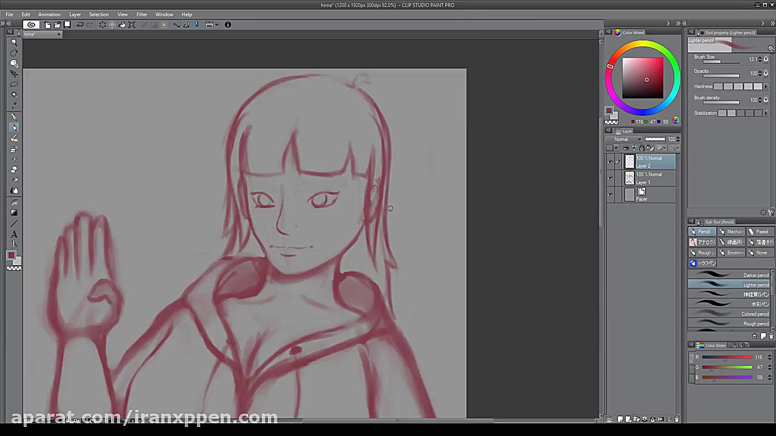
Task: Adjust the Brush Size slider
Action: click(720, 62)
